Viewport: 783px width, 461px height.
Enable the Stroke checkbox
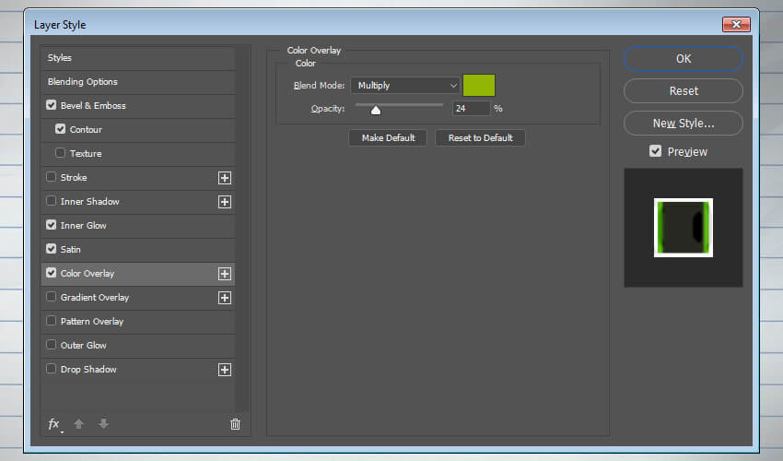click(51, 177)
